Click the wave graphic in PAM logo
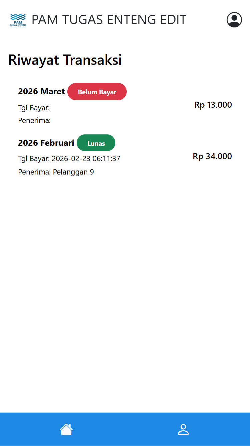 click(x=18, y=16)
